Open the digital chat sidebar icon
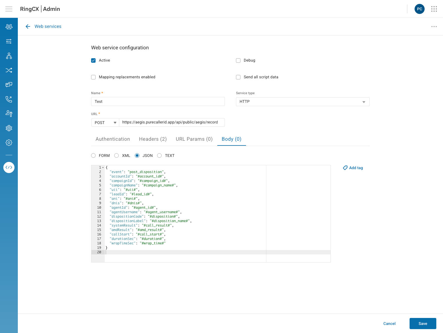Image resolution: width=443 pixels, height=333 pixels. [x=9, y=85]
